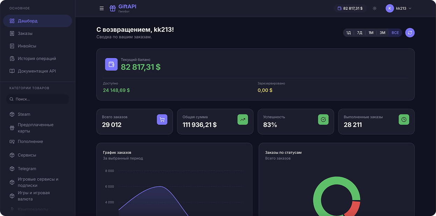
Task: Click the Сервисы cube icon
Action: [x=12, y=155]
